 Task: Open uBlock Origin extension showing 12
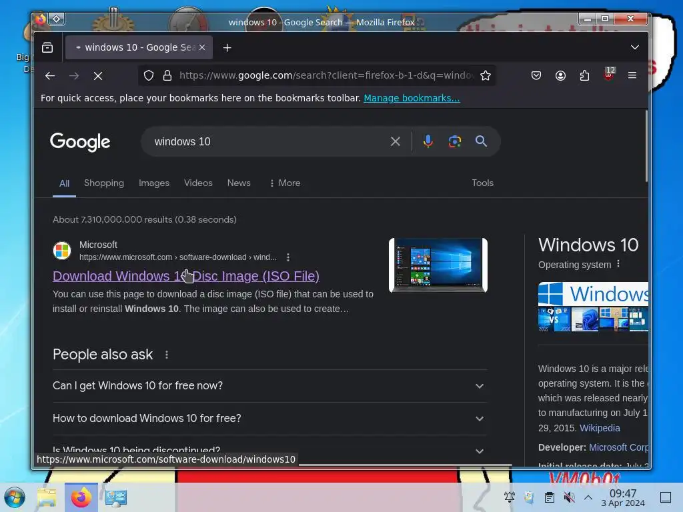(609, 74)
